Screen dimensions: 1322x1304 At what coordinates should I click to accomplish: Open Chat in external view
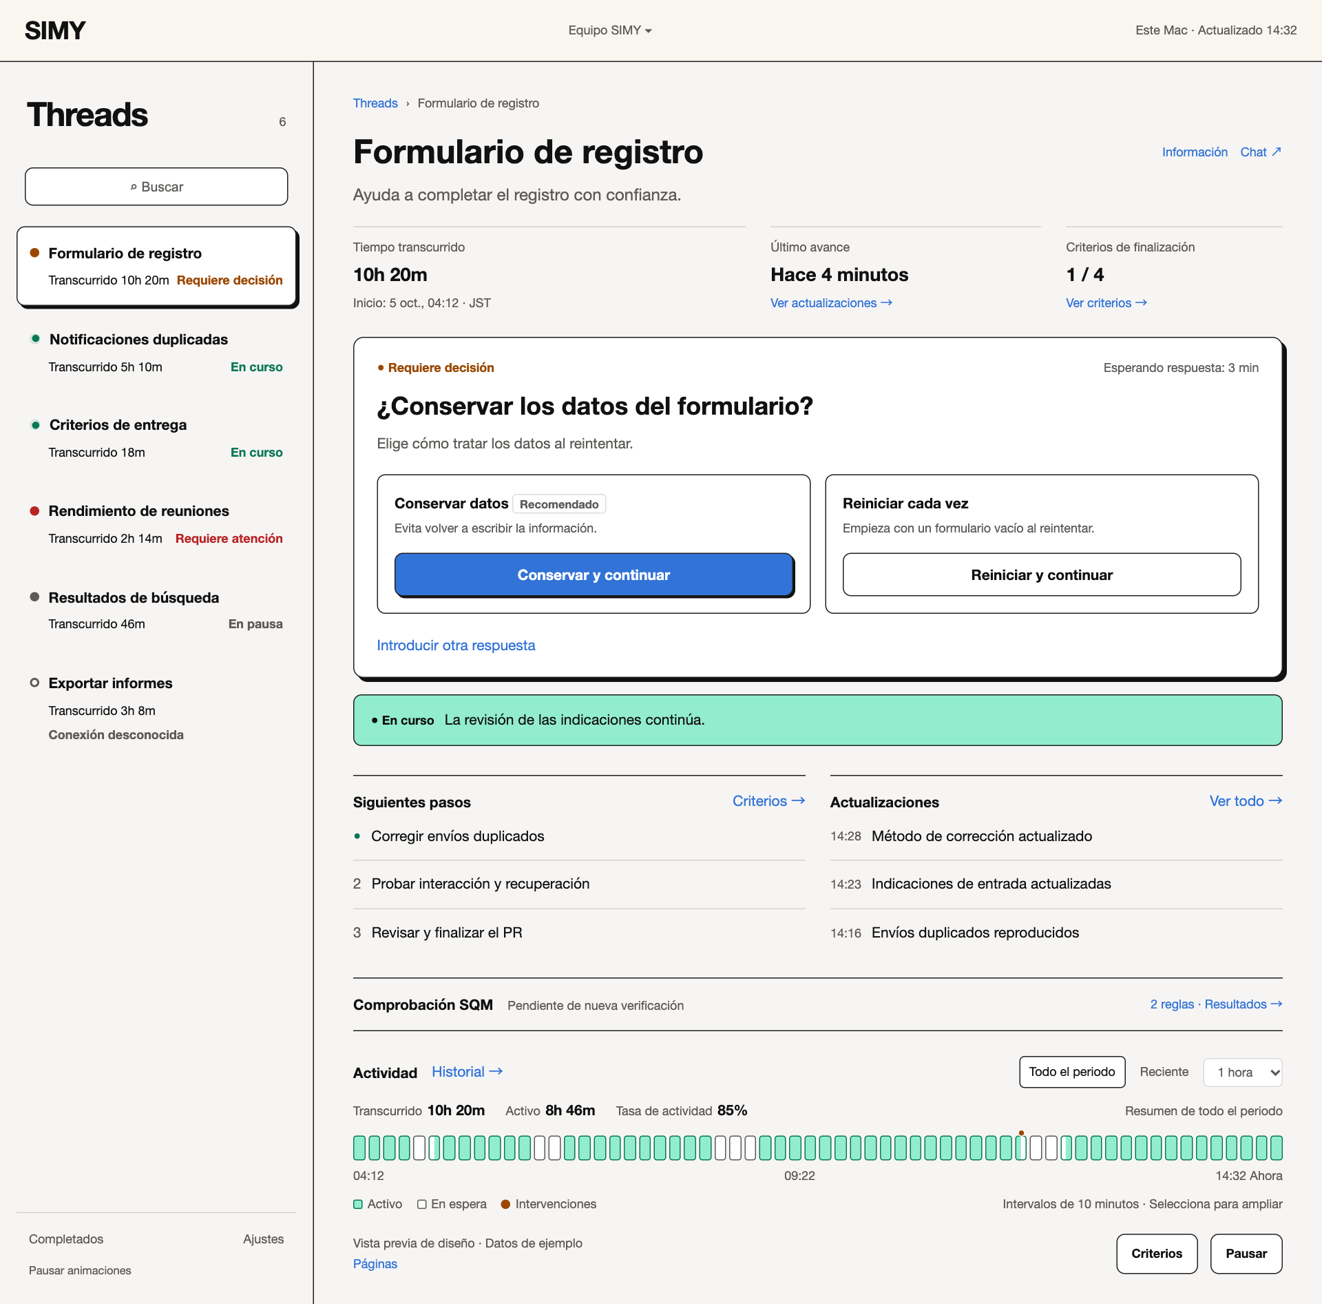(1261, 152)
